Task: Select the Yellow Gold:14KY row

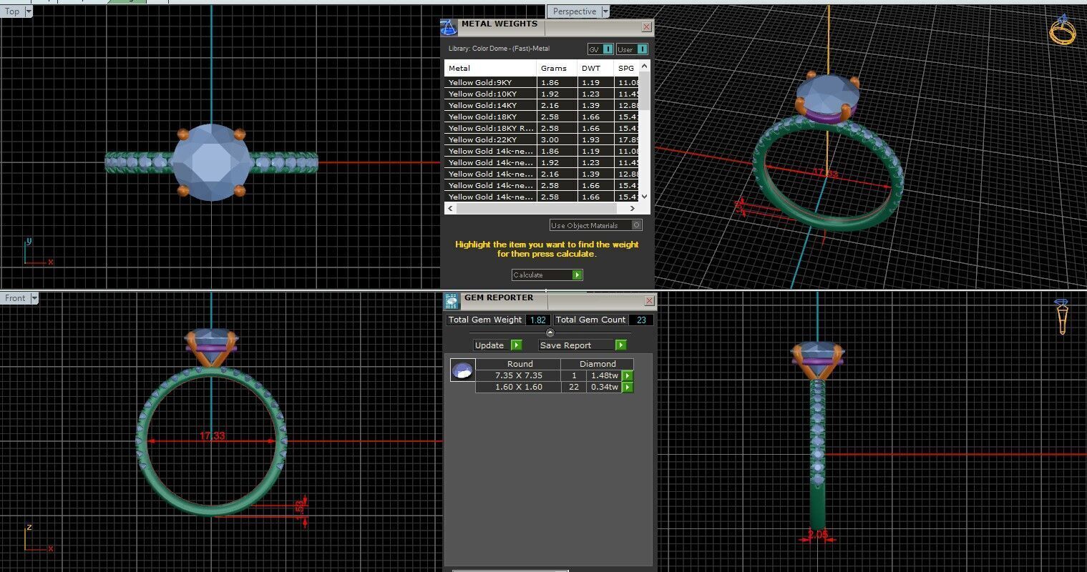Action: 542,106
